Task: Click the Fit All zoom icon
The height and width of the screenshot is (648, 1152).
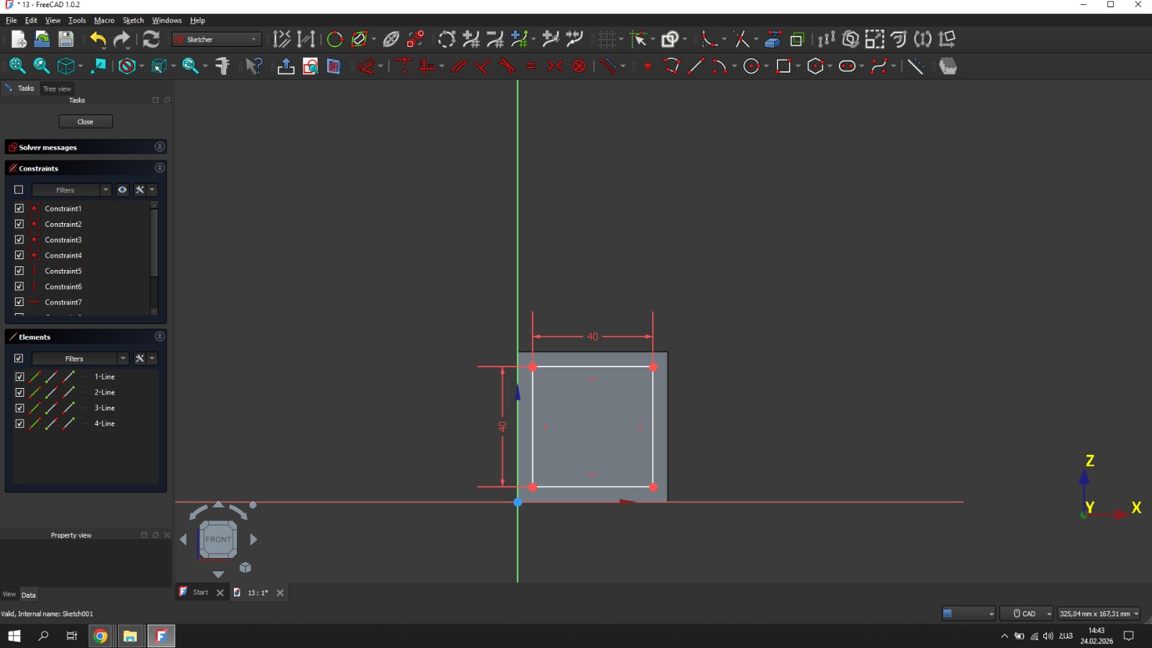Action: (17, 66)
